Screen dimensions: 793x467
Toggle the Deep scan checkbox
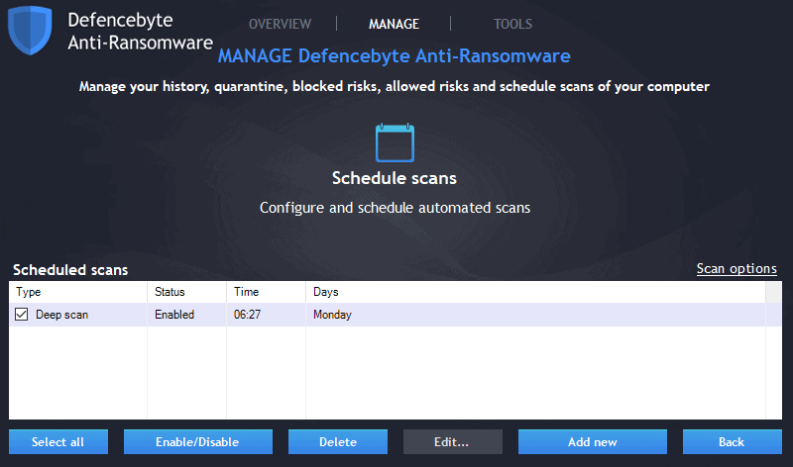(x=21, y=314)
